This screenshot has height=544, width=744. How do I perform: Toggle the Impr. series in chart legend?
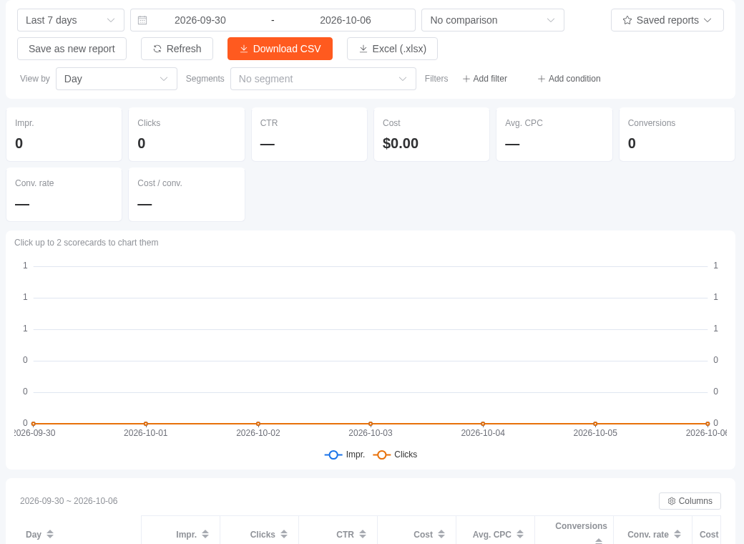click(x=345, y=455)
